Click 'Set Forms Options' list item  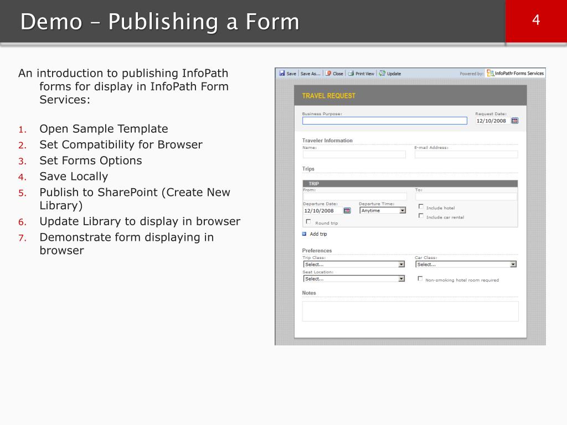[x=91, y=161]
